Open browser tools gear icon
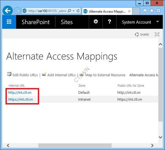The height and width of the screenshot is (150, 165). pyautogui.click(x=158, y=10)
